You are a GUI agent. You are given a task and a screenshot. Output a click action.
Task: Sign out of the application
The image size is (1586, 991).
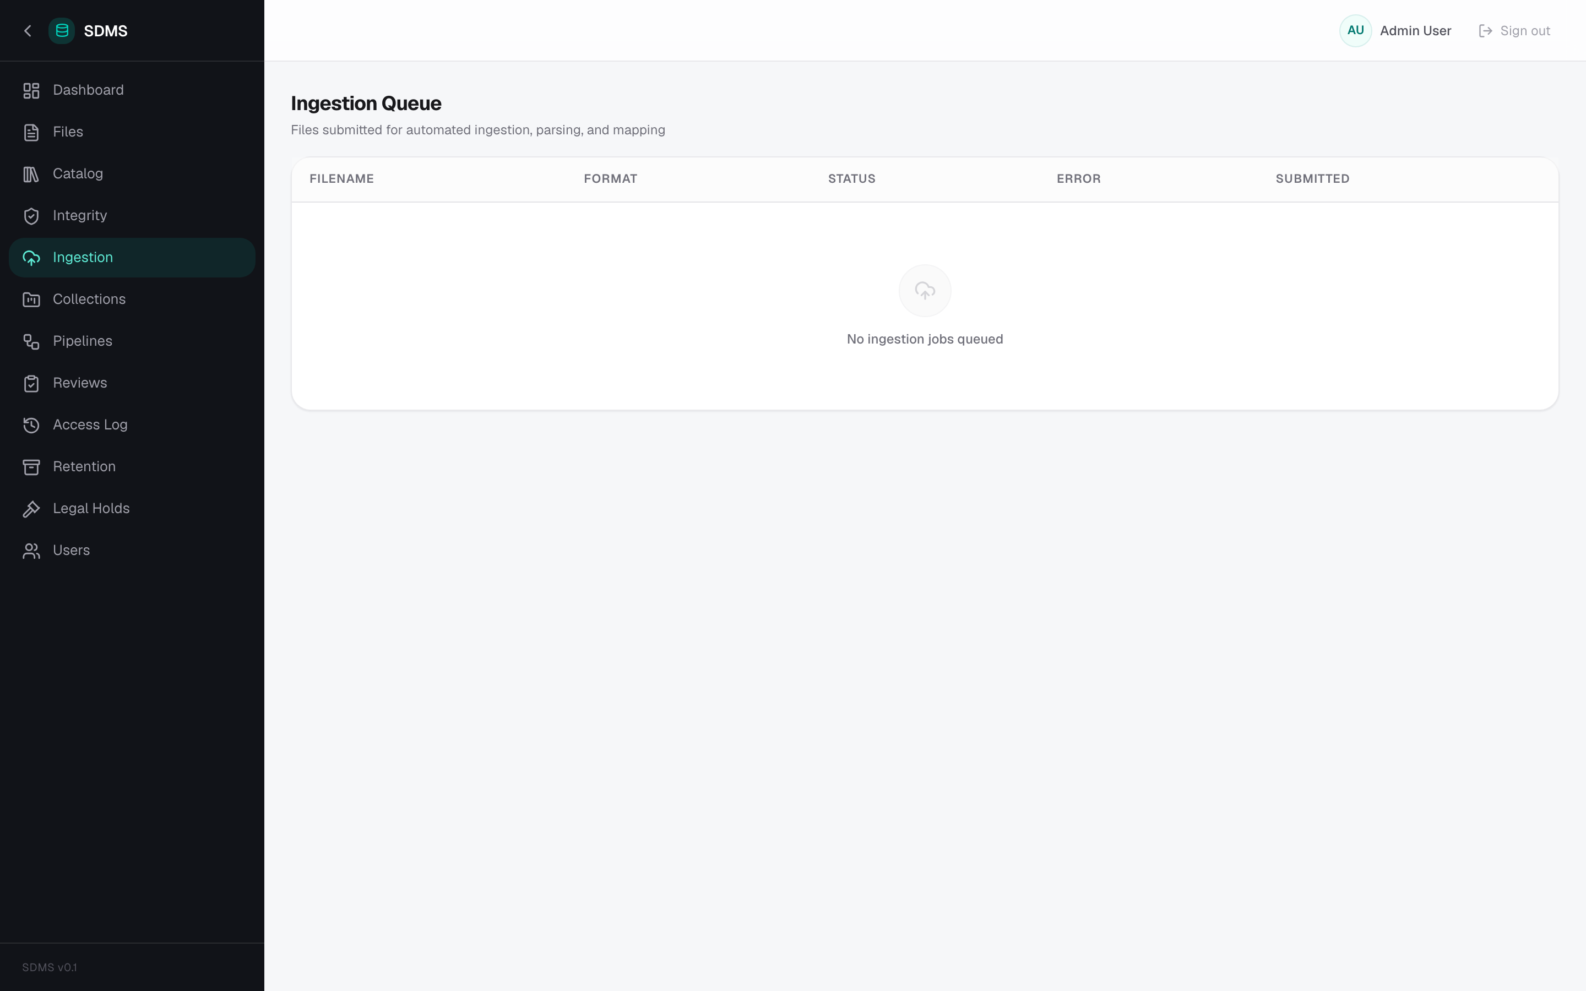(1514, 31)
